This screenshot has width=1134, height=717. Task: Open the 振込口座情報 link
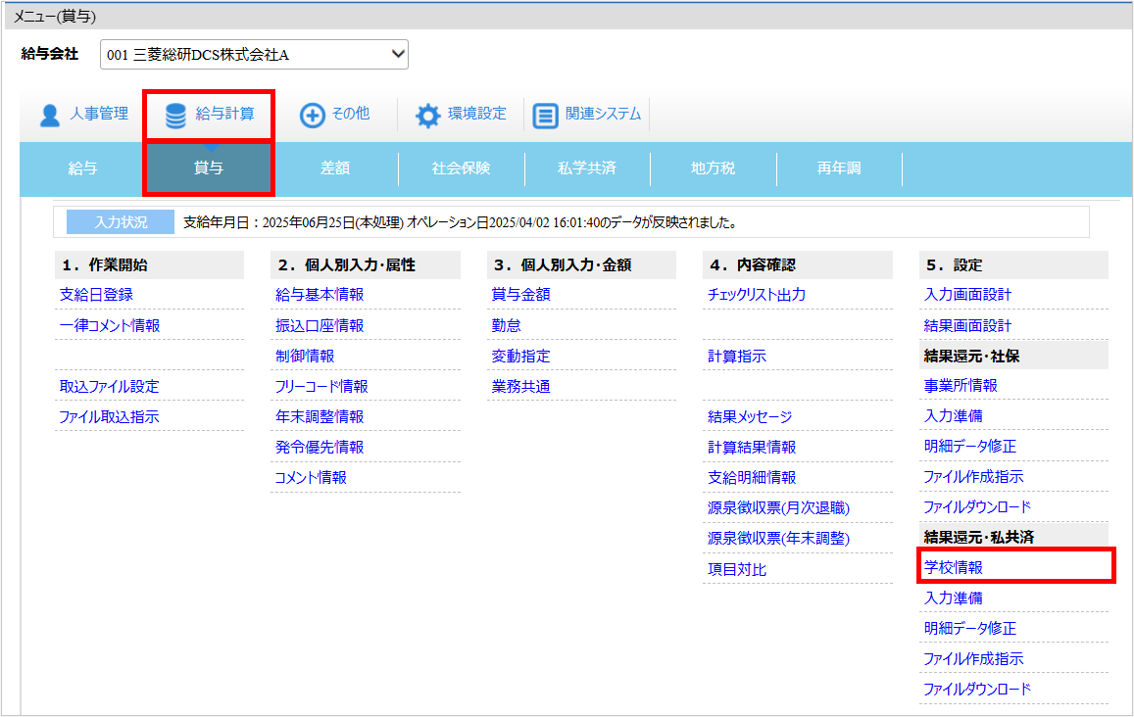[320, 326]
